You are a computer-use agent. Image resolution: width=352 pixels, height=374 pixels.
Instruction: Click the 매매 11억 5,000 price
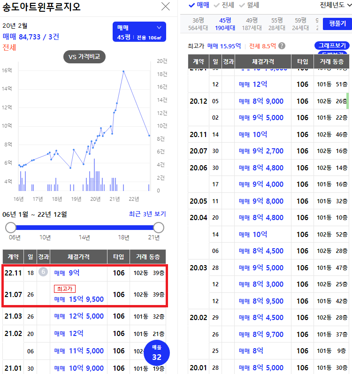(x=79, y=351)
